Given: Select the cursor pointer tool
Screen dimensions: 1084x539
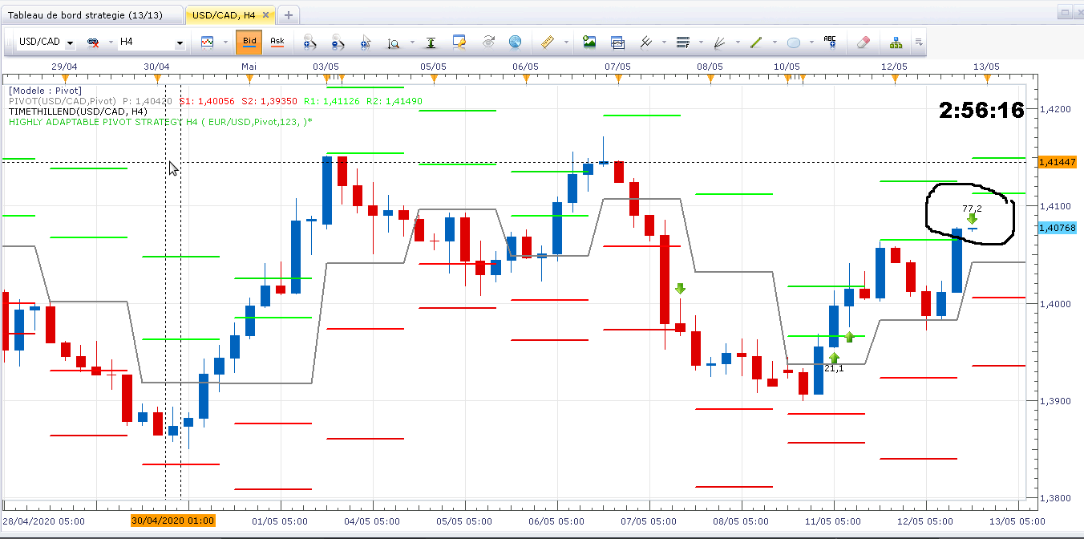Looking at the screenshot, I should coord(366,43).
